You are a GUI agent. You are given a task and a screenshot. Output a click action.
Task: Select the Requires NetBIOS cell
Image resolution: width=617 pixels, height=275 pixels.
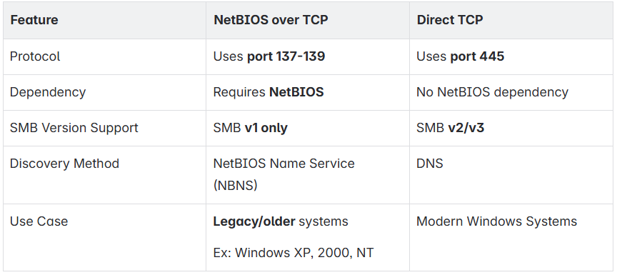click(x=269, y=92)
